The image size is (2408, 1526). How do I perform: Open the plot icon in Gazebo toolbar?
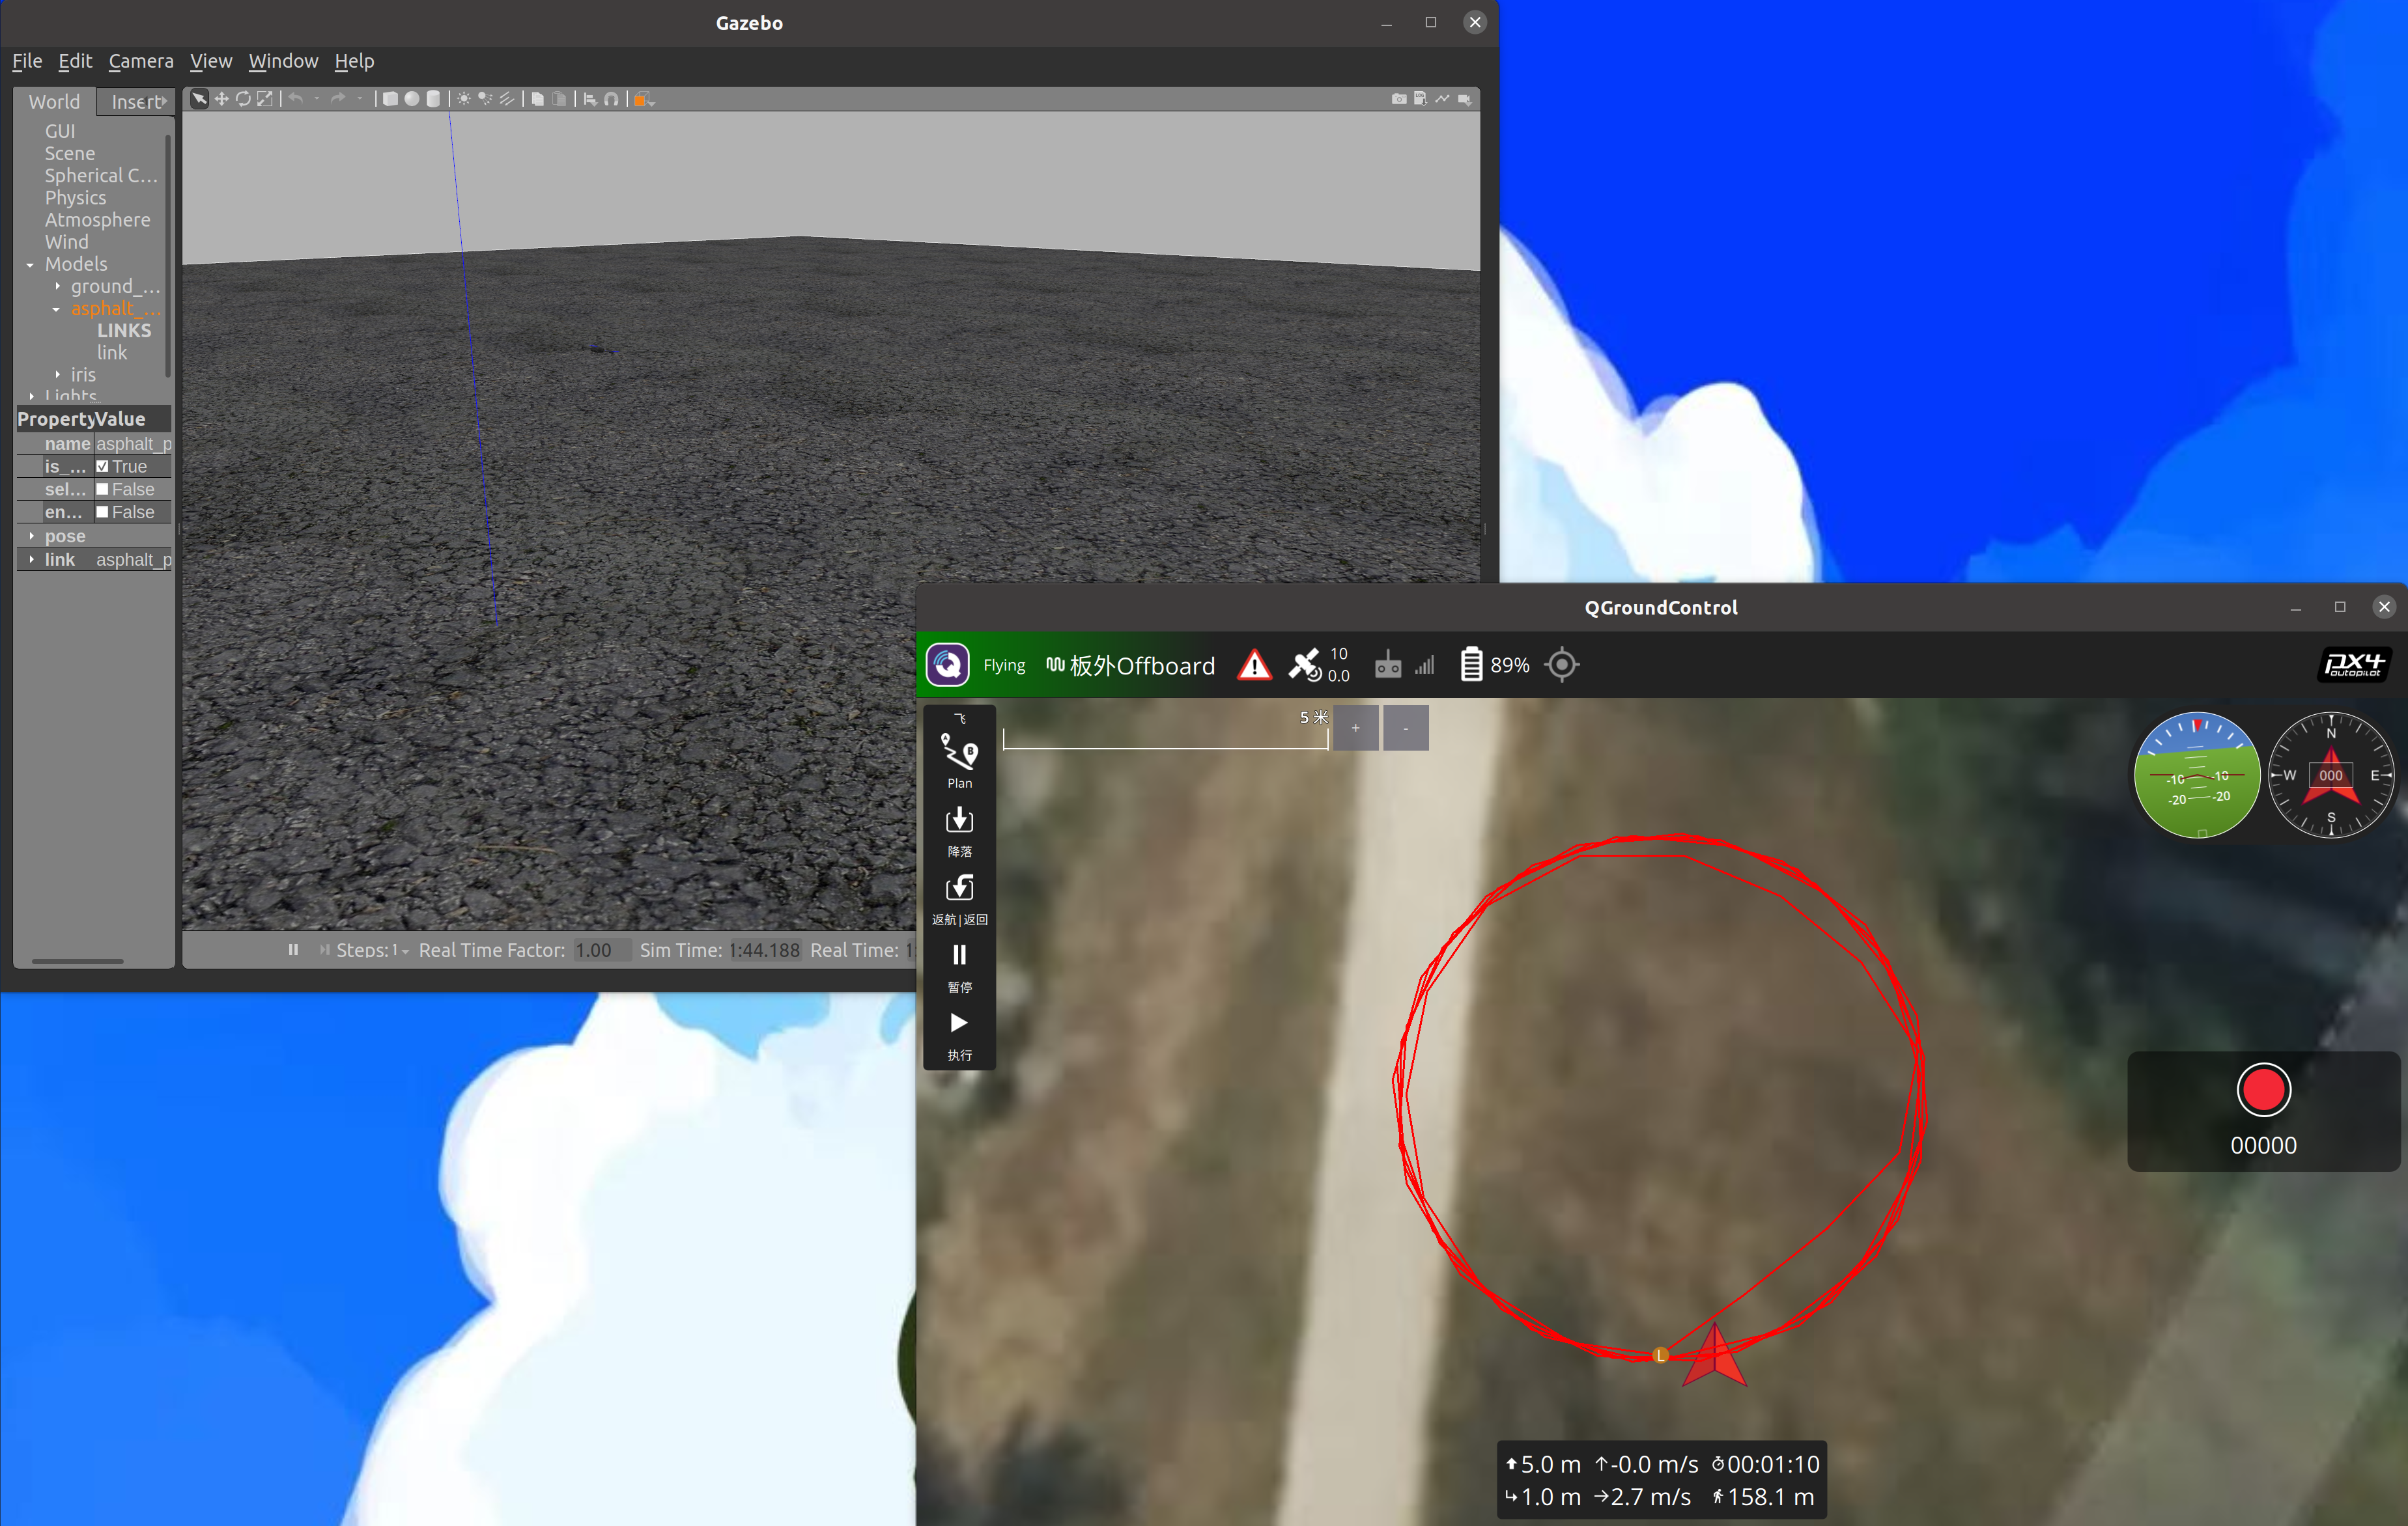tap(1442, 99)
